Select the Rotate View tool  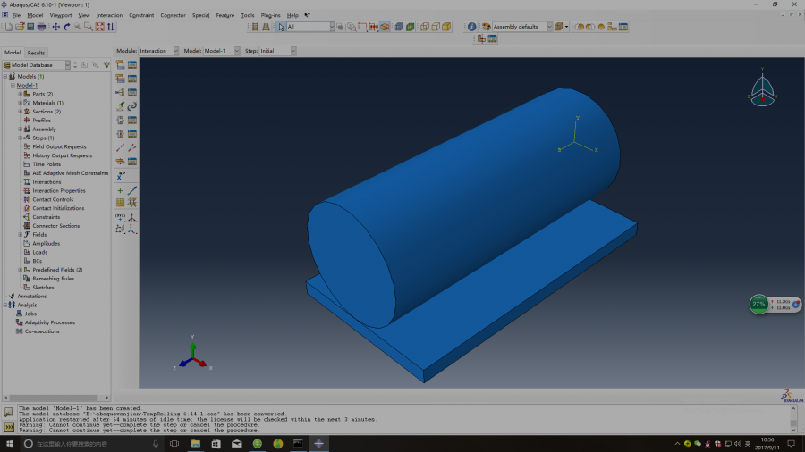(67, 27)
